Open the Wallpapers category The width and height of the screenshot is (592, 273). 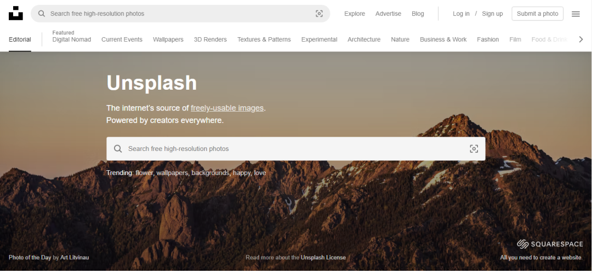(x=168, y=39)
